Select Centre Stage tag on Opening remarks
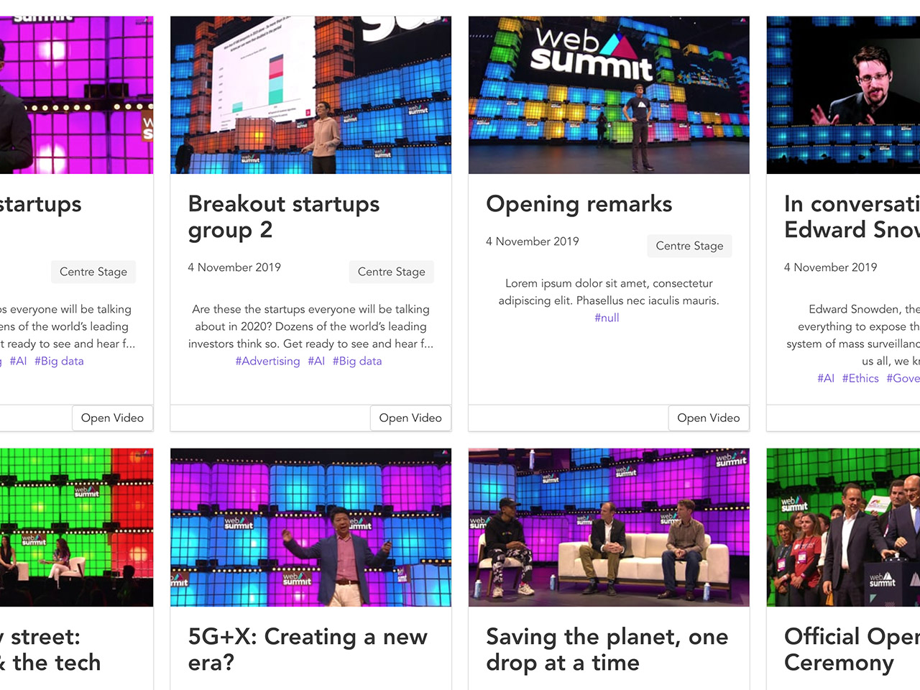Image resolution: width=920 pixels, height=690 pixels. coord(689,246)
